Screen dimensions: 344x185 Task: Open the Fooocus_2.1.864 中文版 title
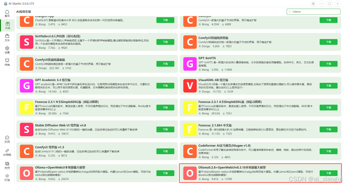point(215,125)
